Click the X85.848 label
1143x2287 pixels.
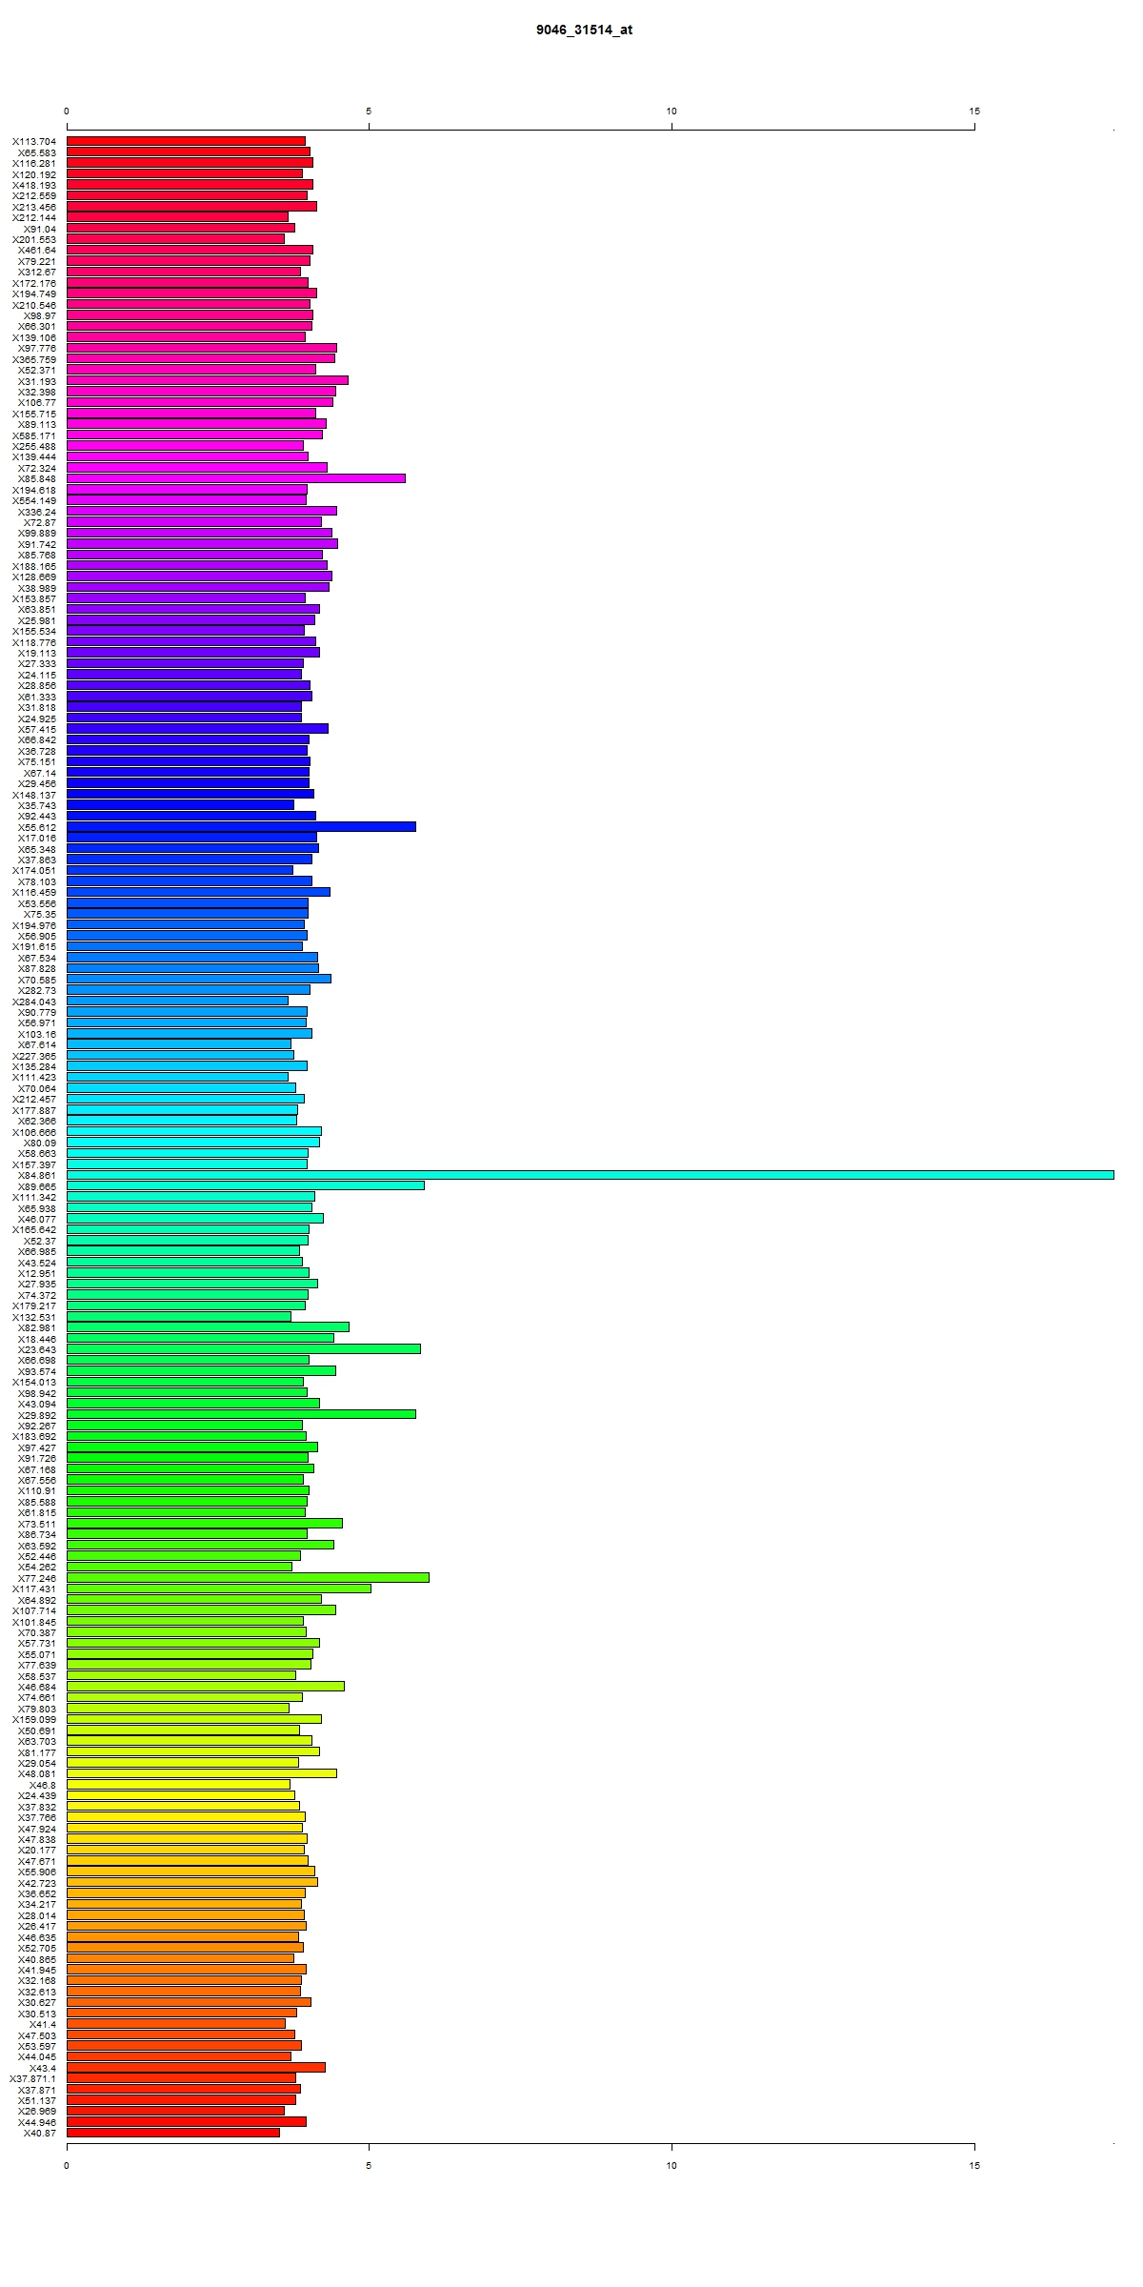(x=37, y=478)
